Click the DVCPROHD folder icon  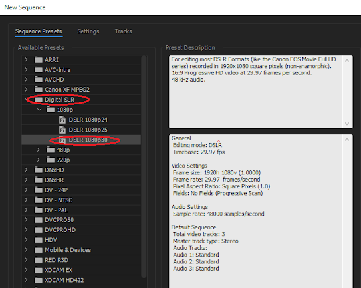39,230
